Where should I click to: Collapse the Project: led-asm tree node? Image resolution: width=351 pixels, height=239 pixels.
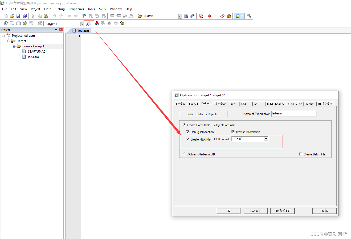(3, 36)
